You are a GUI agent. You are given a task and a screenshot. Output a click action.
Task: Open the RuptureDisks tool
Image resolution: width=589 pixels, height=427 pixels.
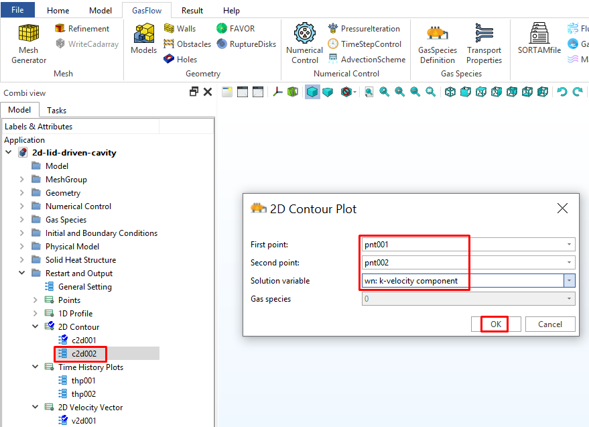[x=222, y=44]
